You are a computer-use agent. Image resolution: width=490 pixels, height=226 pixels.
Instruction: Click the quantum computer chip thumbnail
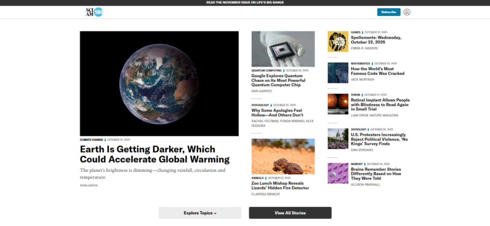(283, 49)
